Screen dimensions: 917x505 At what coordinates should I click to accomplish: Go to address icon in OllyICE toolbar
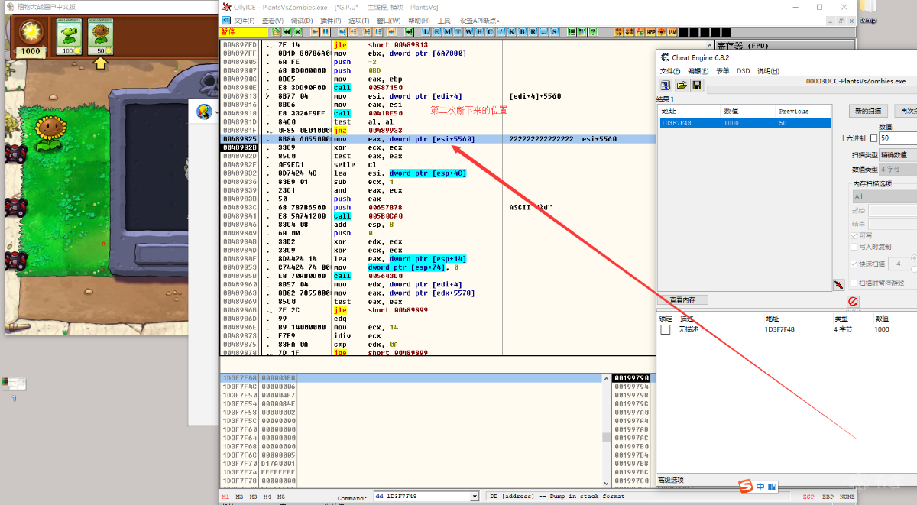(x=408, y=32)
